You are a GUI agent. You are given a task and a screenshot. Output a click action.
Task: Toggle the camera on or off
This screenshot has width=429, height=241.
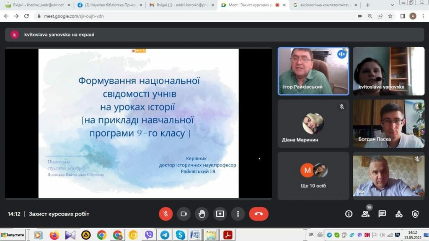pos(183,214)
